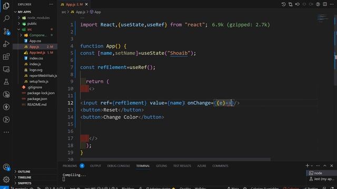Screen dimensions: 337x189
Task: Switch to the OUTPUT tab
Action: (95, 166)
